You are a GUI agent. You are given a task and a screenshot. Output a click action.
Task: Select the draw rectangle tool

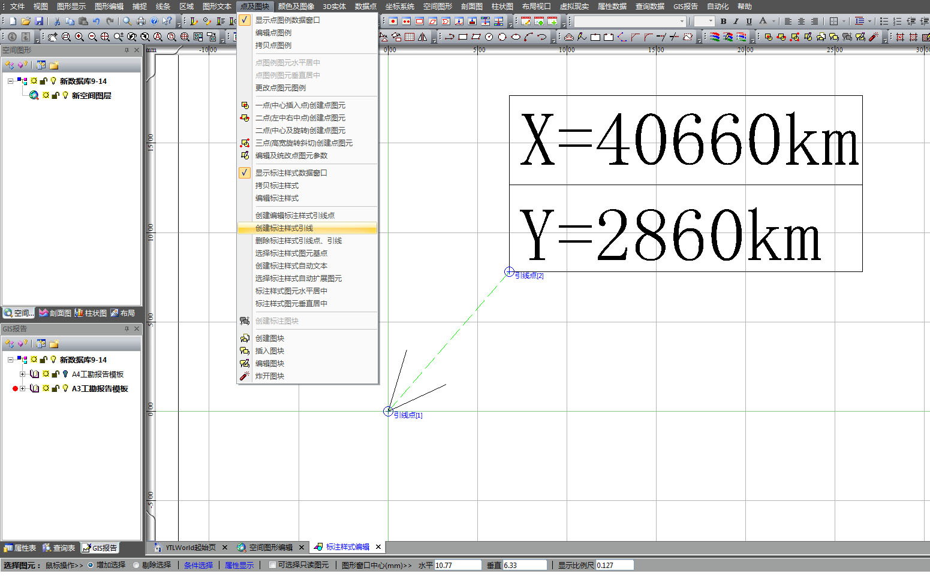click(463, 37)
